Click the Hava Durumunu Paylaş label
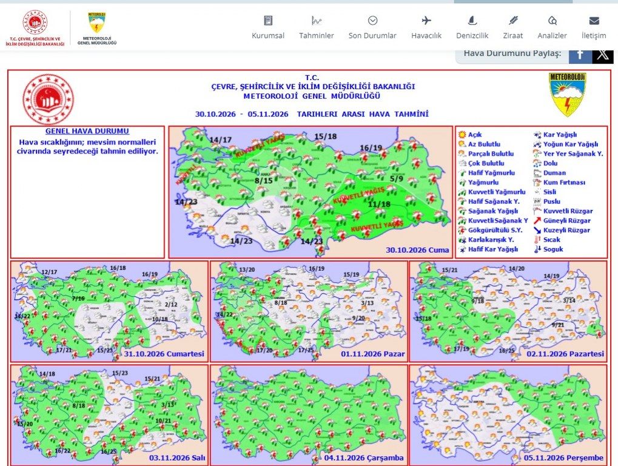The height and width of the screenshot is (466, 618). (x=512, y=53)
